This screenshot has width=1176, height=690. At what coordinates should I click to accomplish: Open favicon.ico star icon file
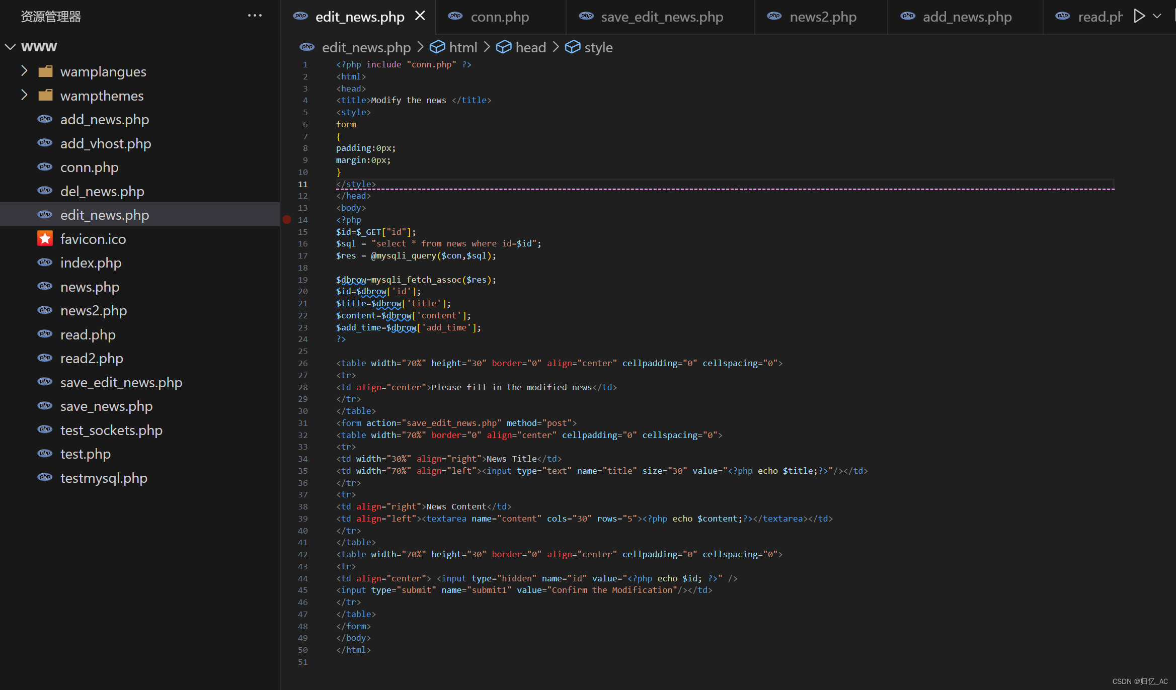[45, 239]
